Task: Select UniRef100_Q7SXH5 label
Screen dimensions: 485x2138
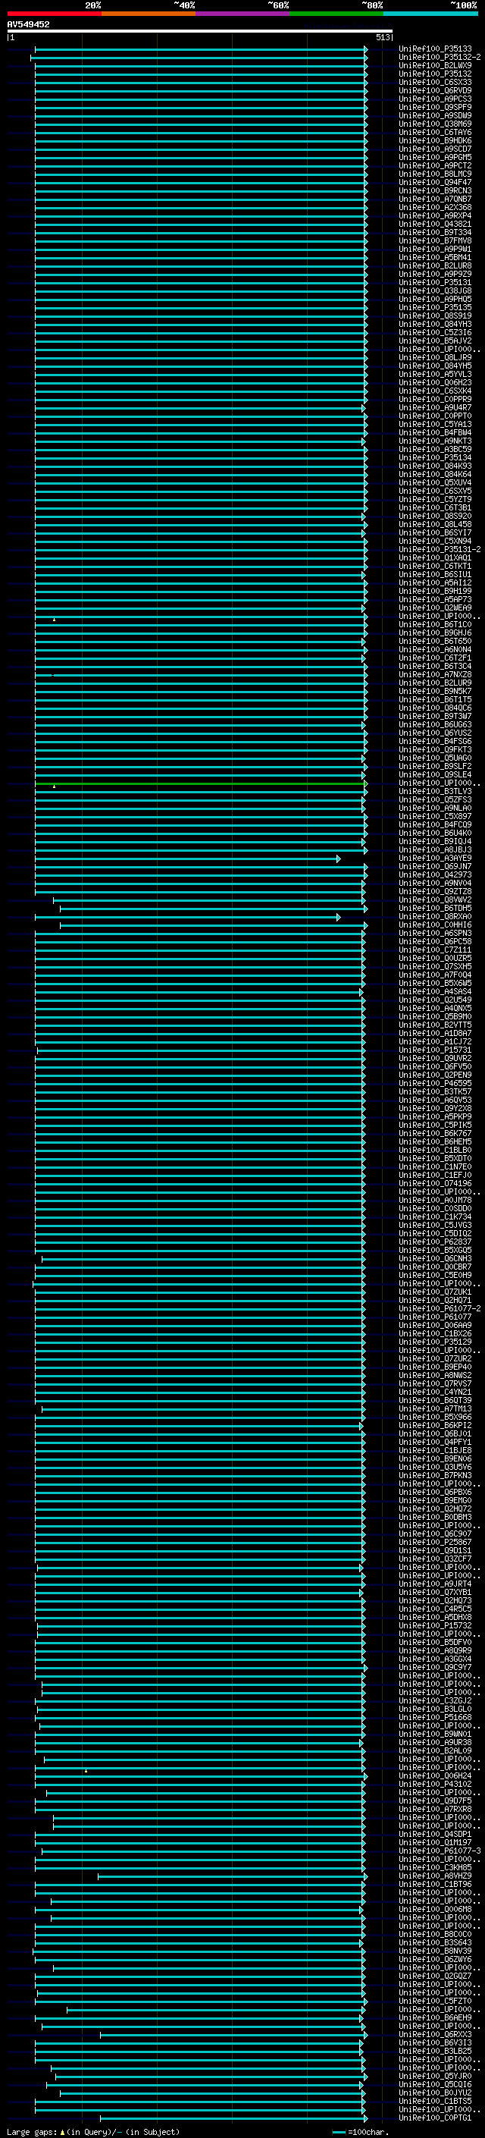Action: (435, 967)
